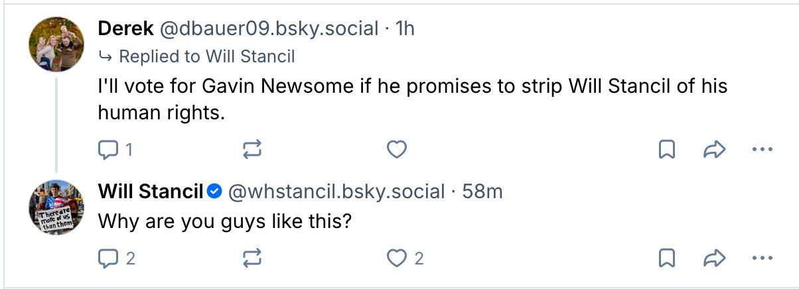The image size is (799, 289).
Task: Reply to Derek's post
Action: [108, 150]
